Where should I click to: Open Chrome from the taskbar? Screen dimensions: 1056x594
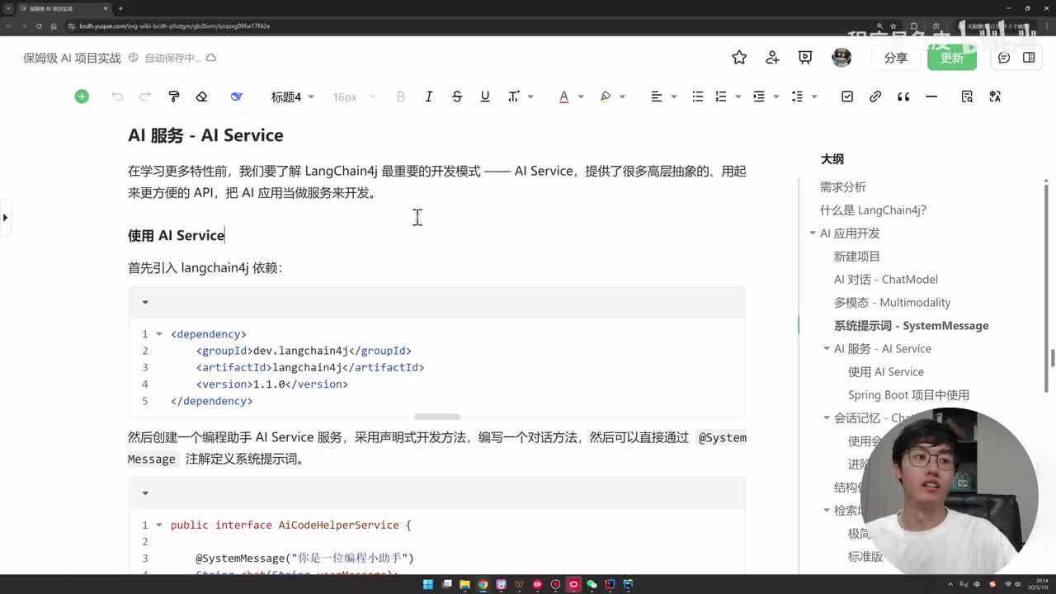coord(483,584)
